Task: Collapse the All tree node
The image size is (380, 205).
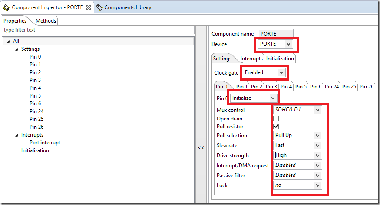Action: [9, 42]
